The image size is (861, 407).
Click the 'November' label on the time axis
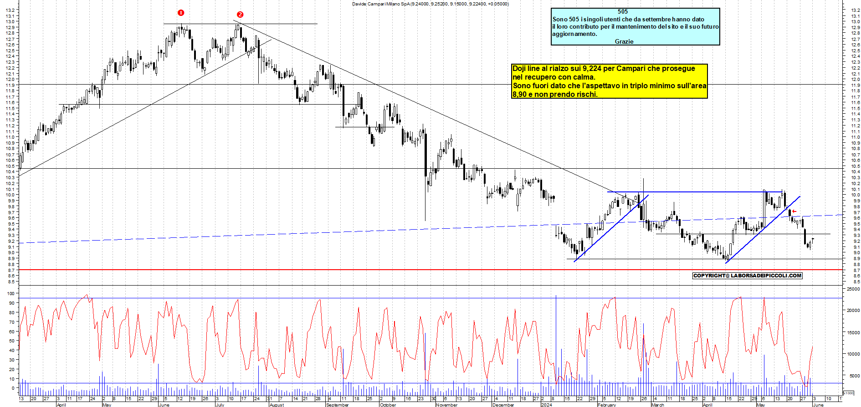(446, 405)
